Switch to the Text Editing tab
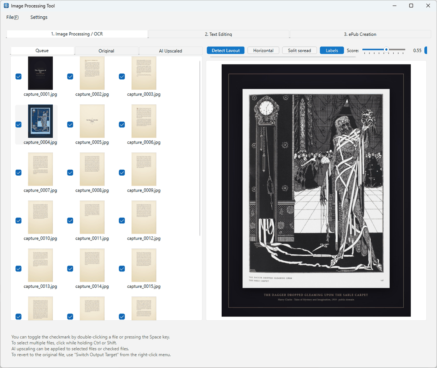 point(218,34)
